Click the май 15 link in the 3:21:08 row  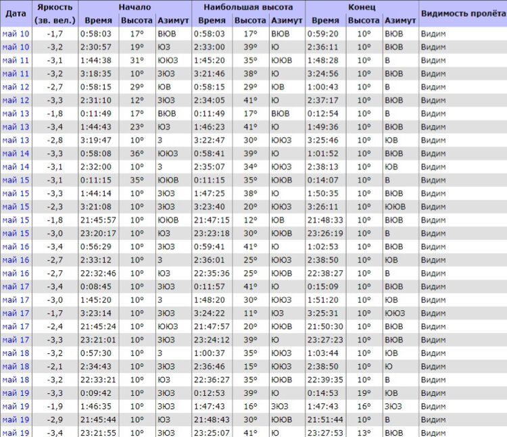[x=16, y=207]
